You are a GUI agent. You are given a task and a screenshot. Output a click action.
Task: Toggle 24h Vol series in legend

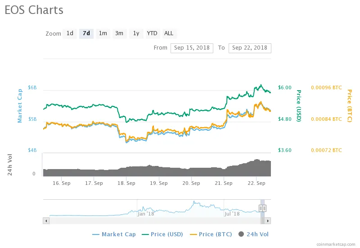coord(253,234)
